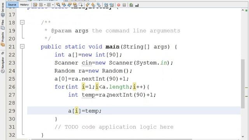Open the Services side panel
Screen dimensions: 249x140
point(3,10)
